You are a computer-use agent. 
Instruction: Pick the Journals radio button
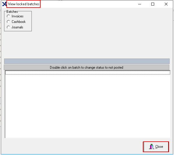[x=8, y=27]
